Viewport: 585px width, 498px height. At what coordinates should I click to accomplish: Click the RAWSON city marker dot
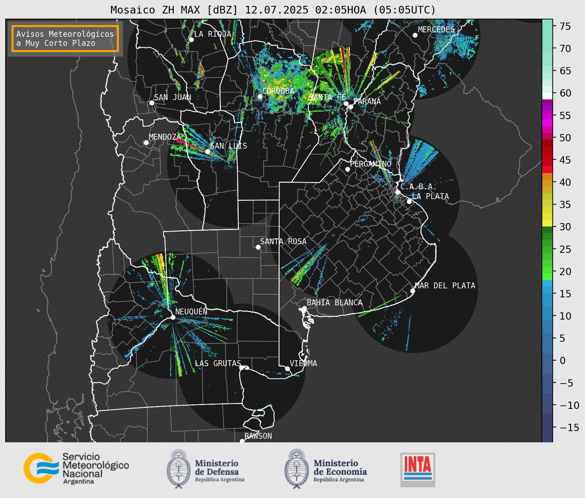[242, 441]
